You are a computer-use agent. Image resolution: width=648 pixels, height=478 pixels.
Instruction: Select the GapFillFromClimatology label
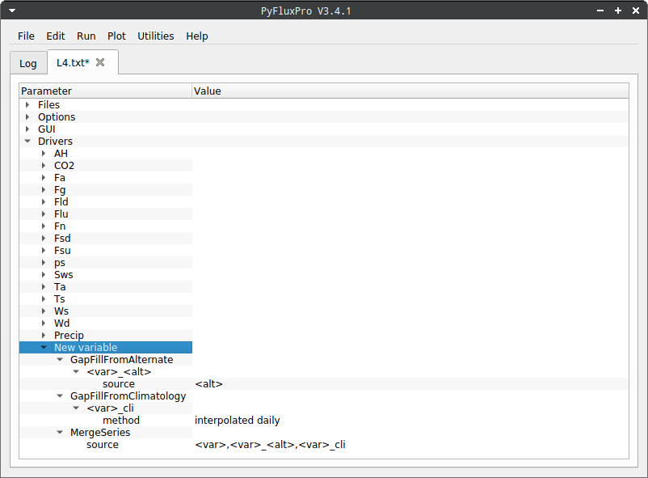128,396
